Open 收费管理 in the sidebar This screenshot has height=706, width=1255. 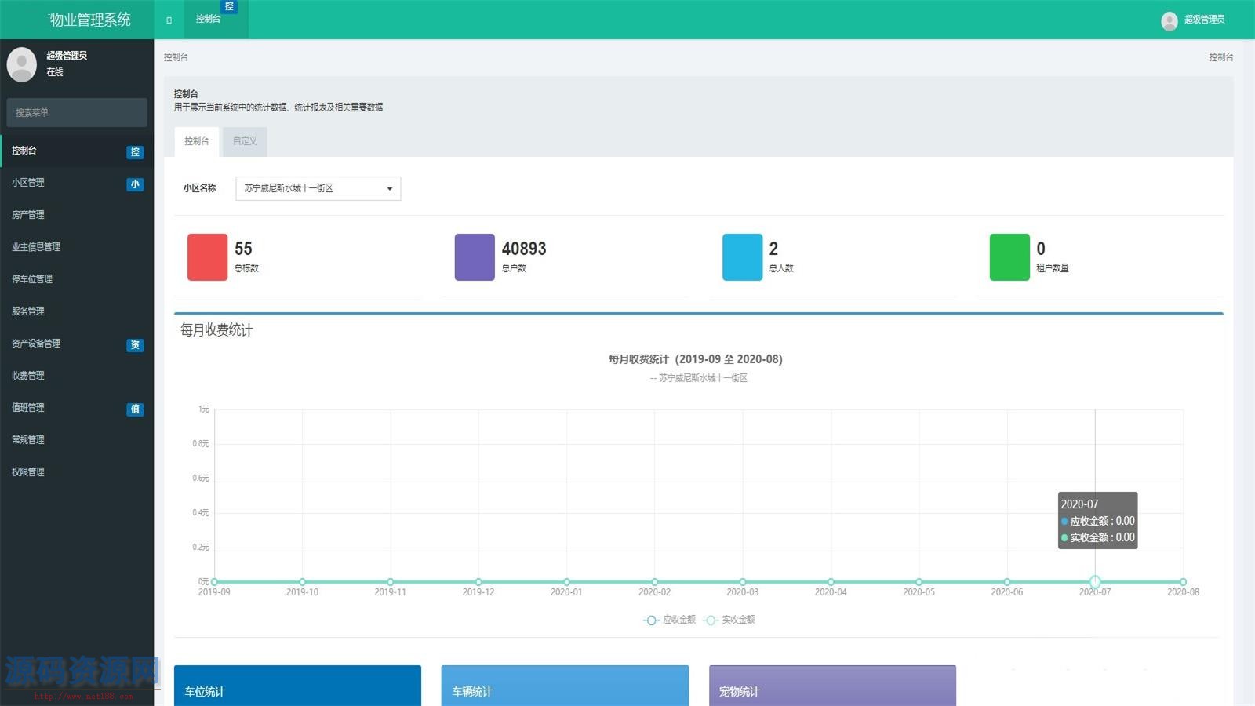coord(77,376)
